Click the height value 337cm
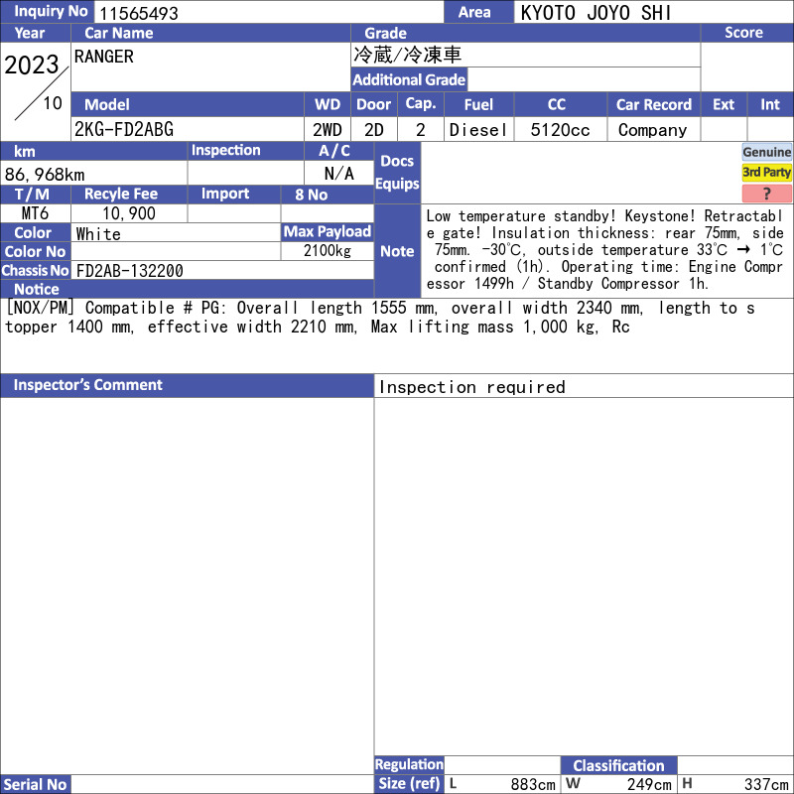 pos(766,784)
